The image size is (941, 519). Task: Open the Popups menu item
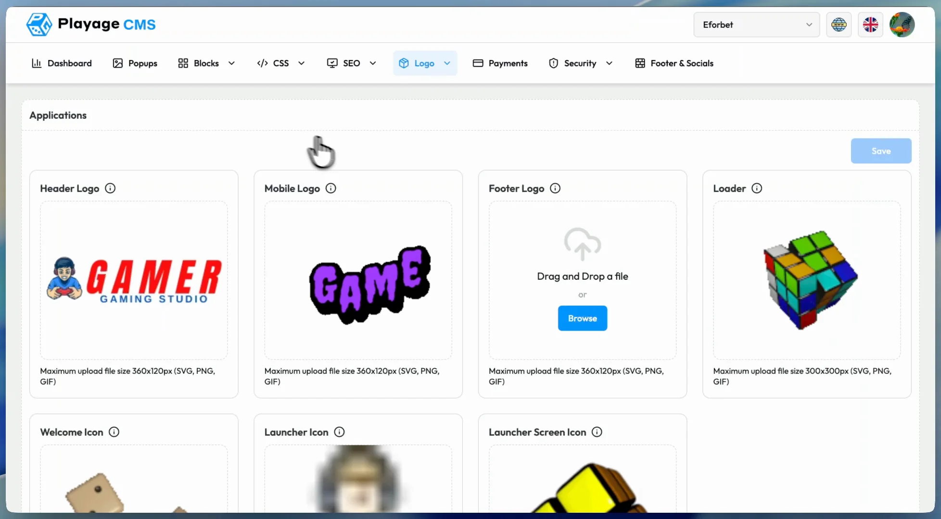[x=135, y=63]
